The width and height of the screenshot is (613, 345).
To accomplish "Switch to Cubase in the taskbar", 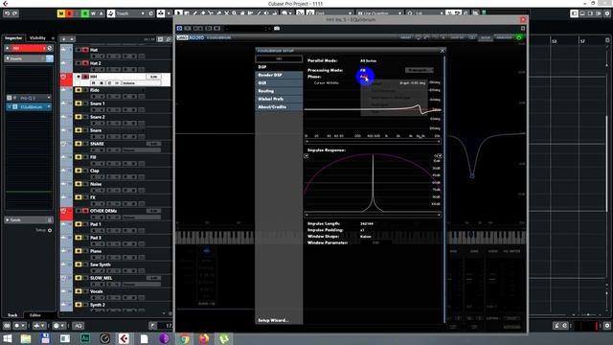I will click(124, 338).
